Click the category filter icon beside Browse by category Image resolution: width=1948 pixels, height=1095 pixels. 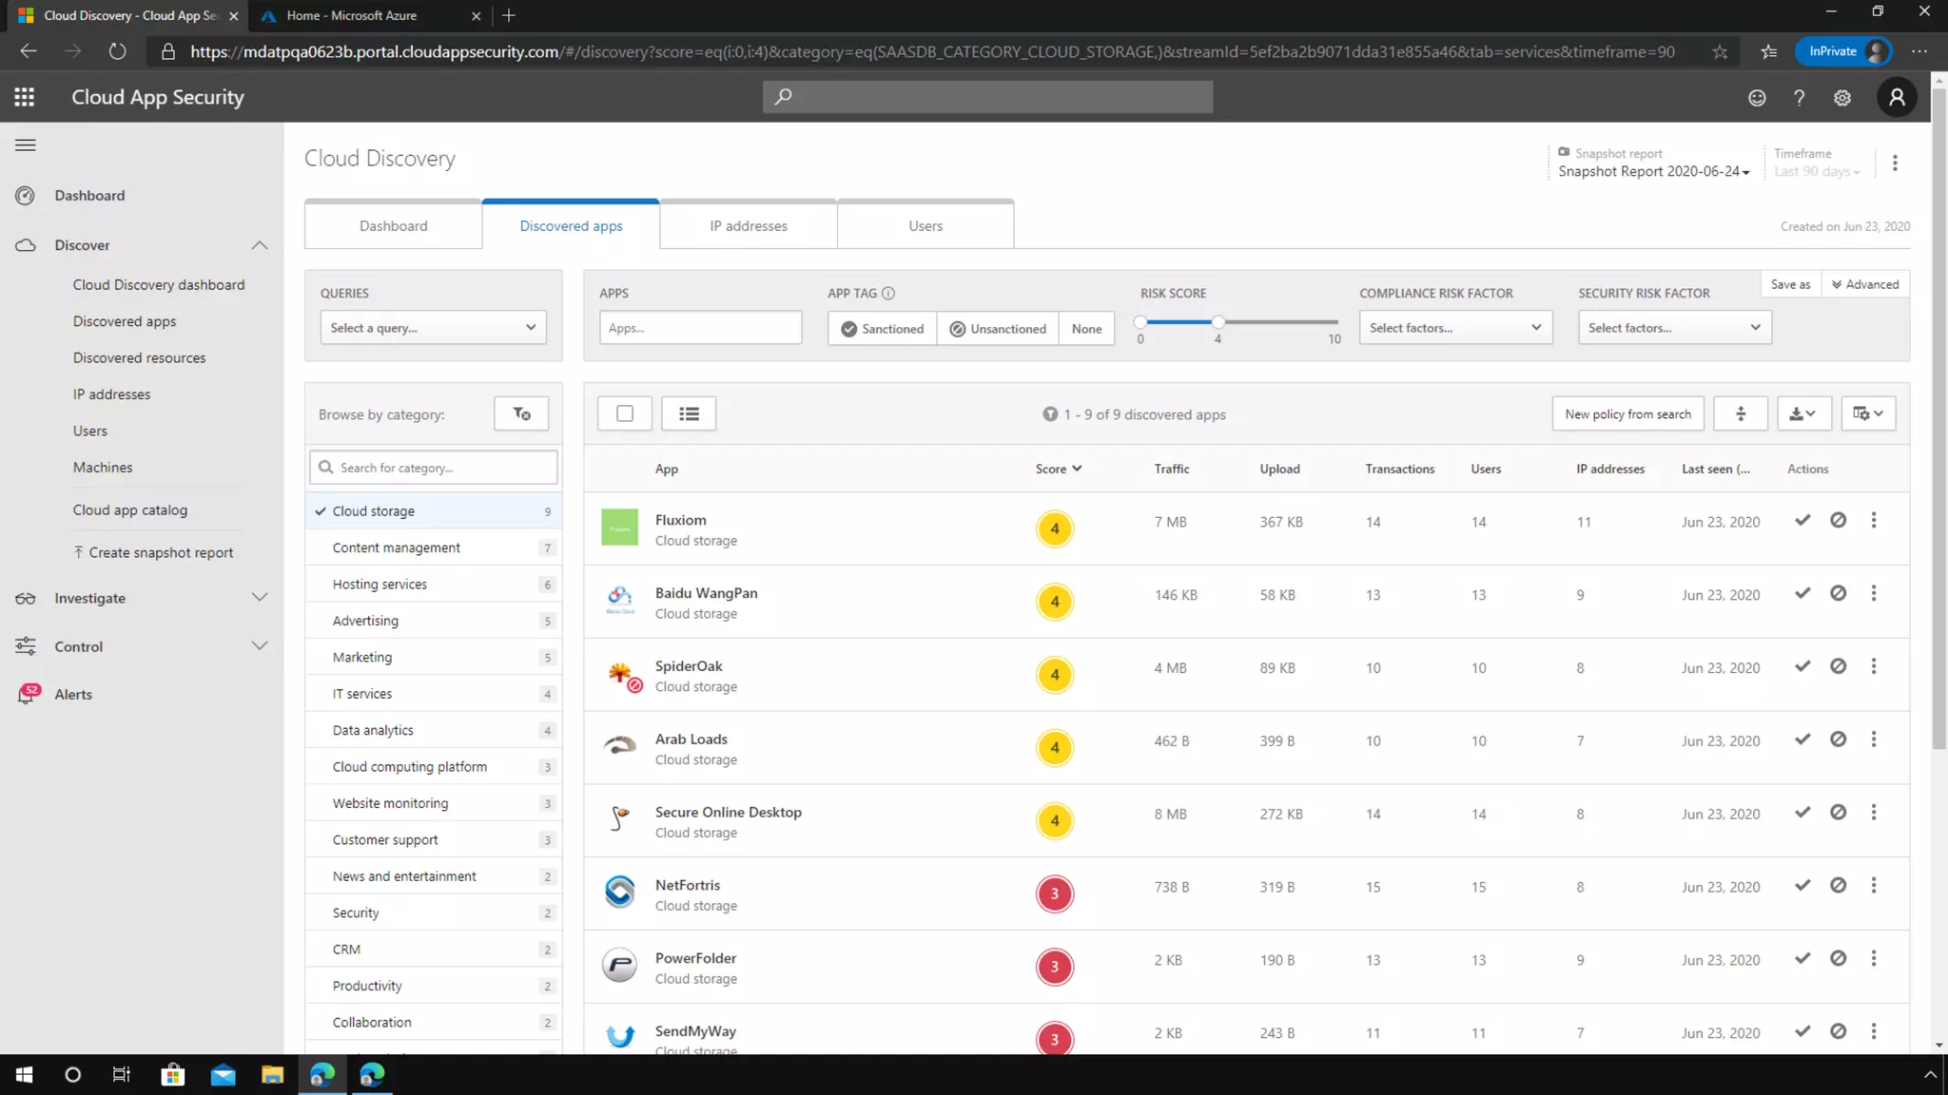pyautogui.click(x=521, y=413)
